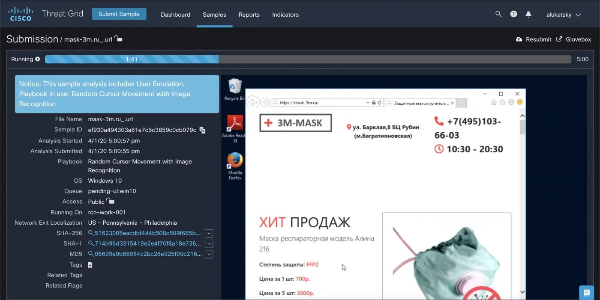Open the Glovebox link
Image resolution: width=600 pixels, height=300 pixels.
(574, 39)
